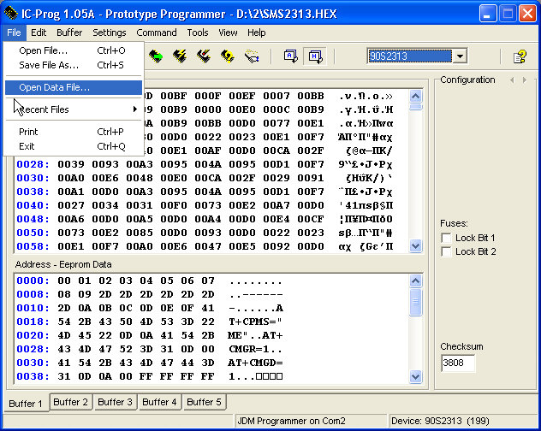Click the Help question mark icon

point(519,56)
